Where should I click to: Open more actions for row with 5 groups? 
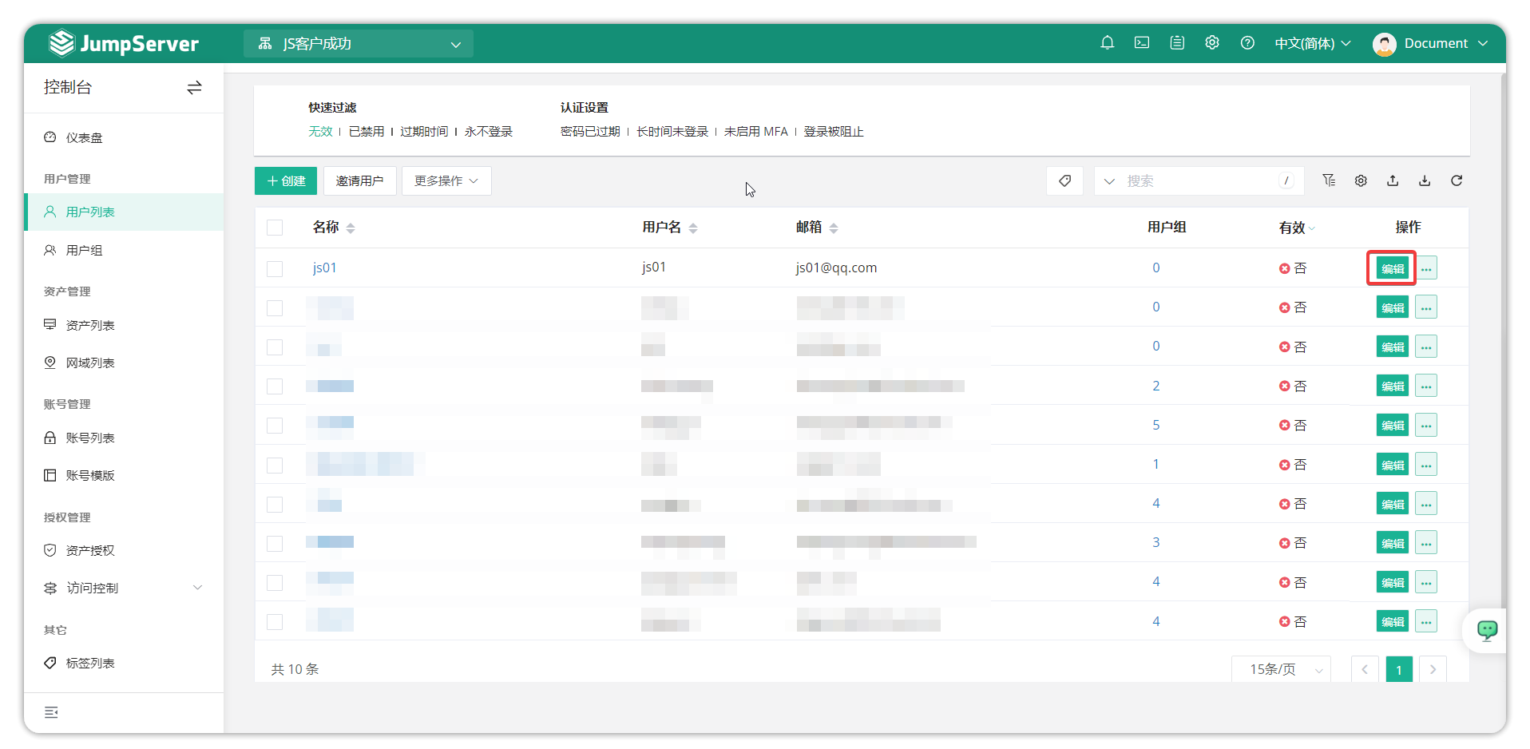coord(1426,425)
